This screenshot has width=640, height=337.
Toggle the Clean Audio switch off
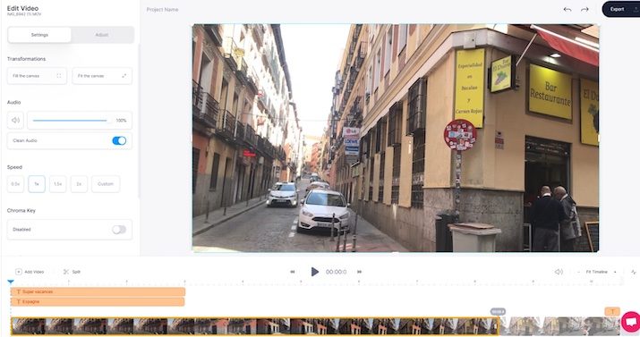tap(119, 140)
